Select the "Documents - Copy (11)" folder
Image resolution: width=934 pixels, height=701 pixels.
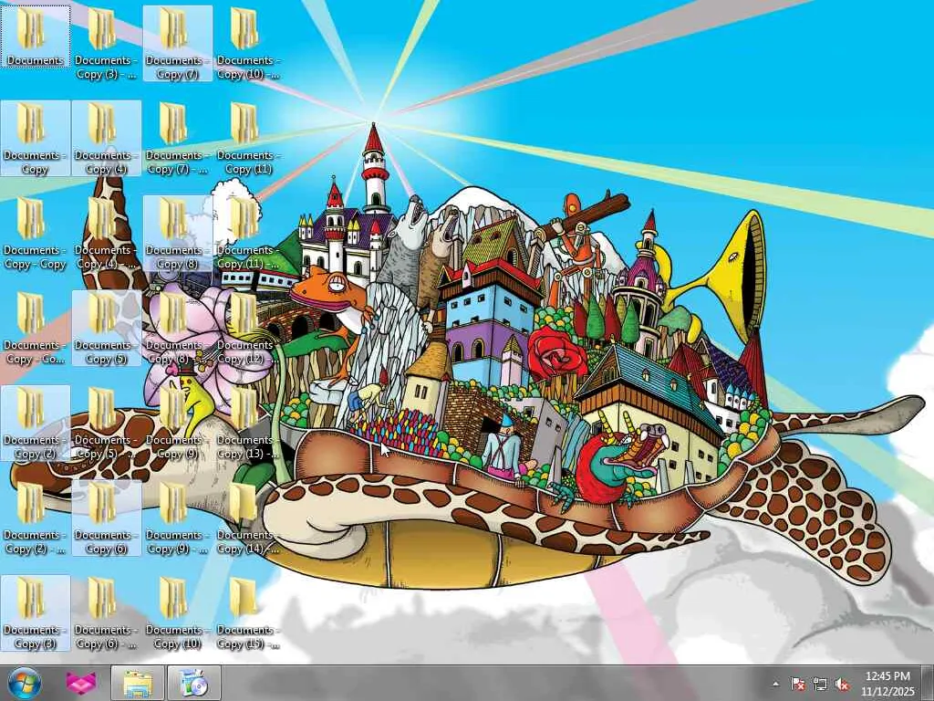pos(248,139)
